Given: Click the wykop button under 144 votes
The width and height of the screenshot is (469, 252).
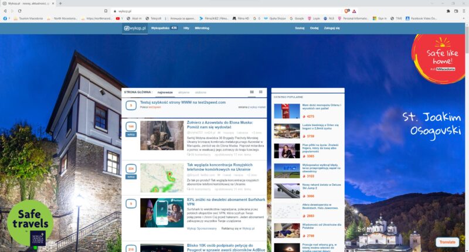Looking at the screenshot, I should [x=131, y=135].
